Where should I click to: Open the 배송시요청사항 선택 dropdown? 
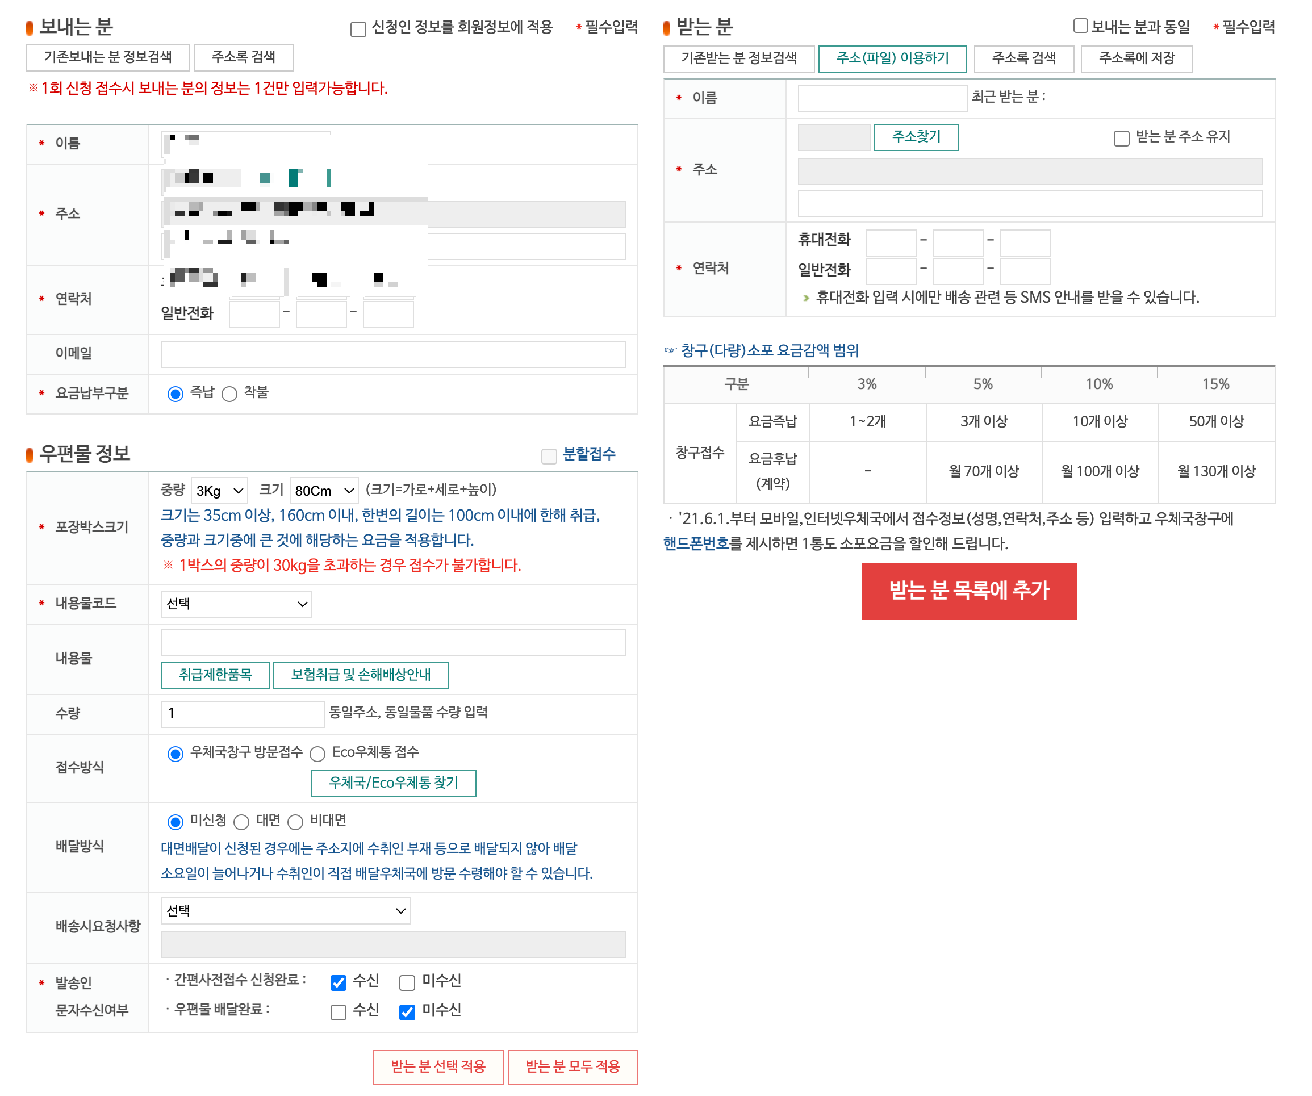coord(285,911)
